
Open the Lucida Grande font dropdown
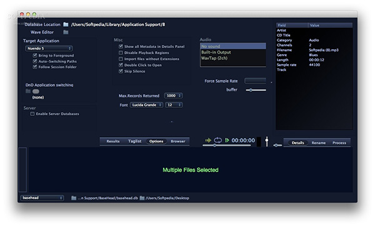click(147, 105)
